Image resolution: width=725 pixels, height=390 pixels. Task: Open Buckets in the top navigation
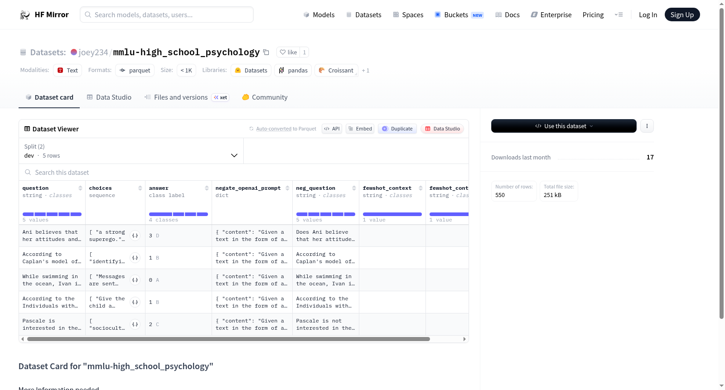pos(459,15)
